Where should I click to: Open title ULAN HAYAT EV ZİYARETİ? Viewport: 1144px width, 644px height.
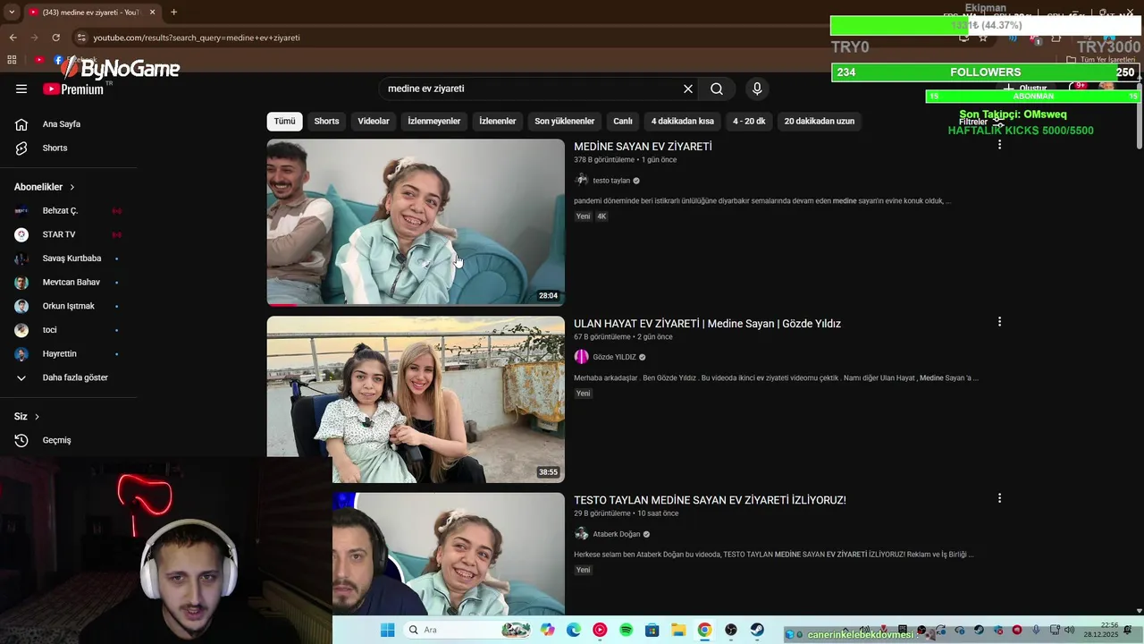click(707, 324)
